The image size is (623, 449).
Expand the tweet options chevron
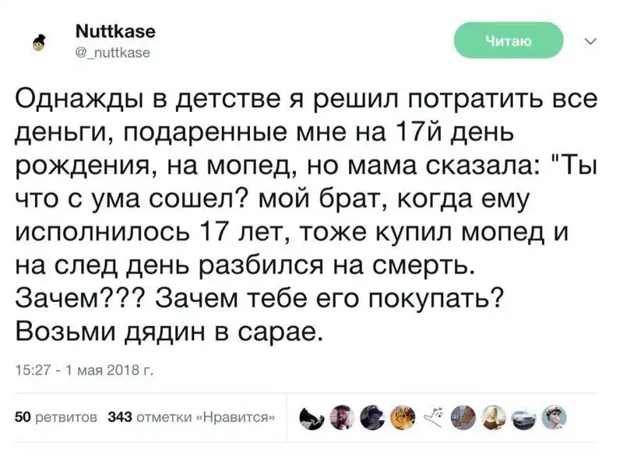[x=590, y=41]
